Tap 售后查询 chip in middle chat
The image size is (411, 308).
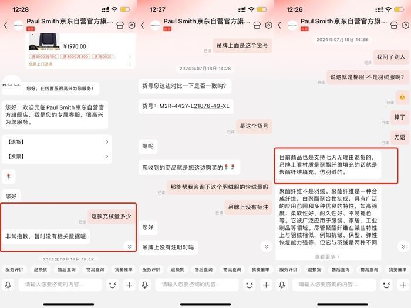pos(203,269)
